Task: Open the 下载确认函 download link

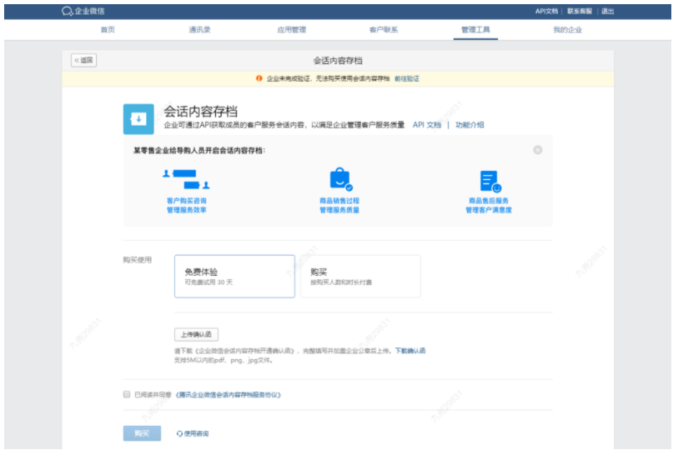Action: coord(410,352)
